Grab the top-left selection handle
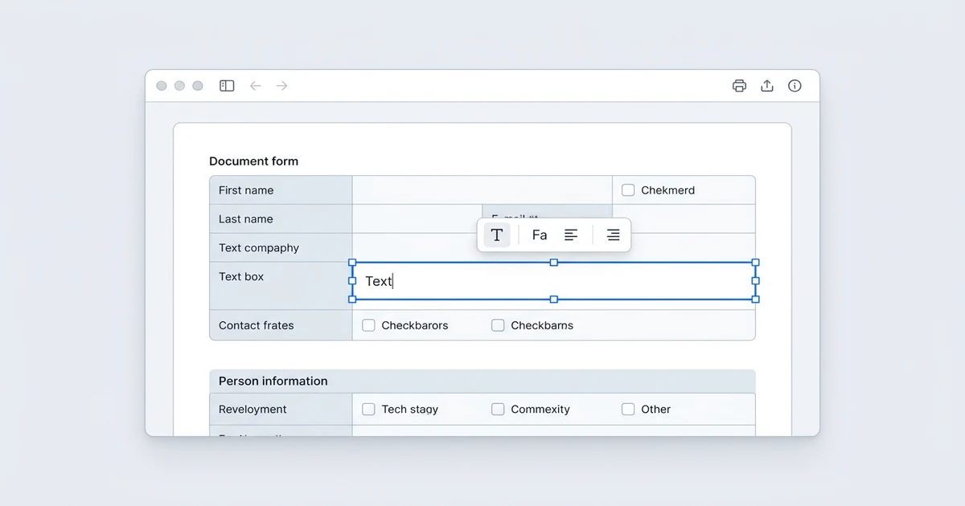This screenshot has height=506, width=965. [352, 263]
